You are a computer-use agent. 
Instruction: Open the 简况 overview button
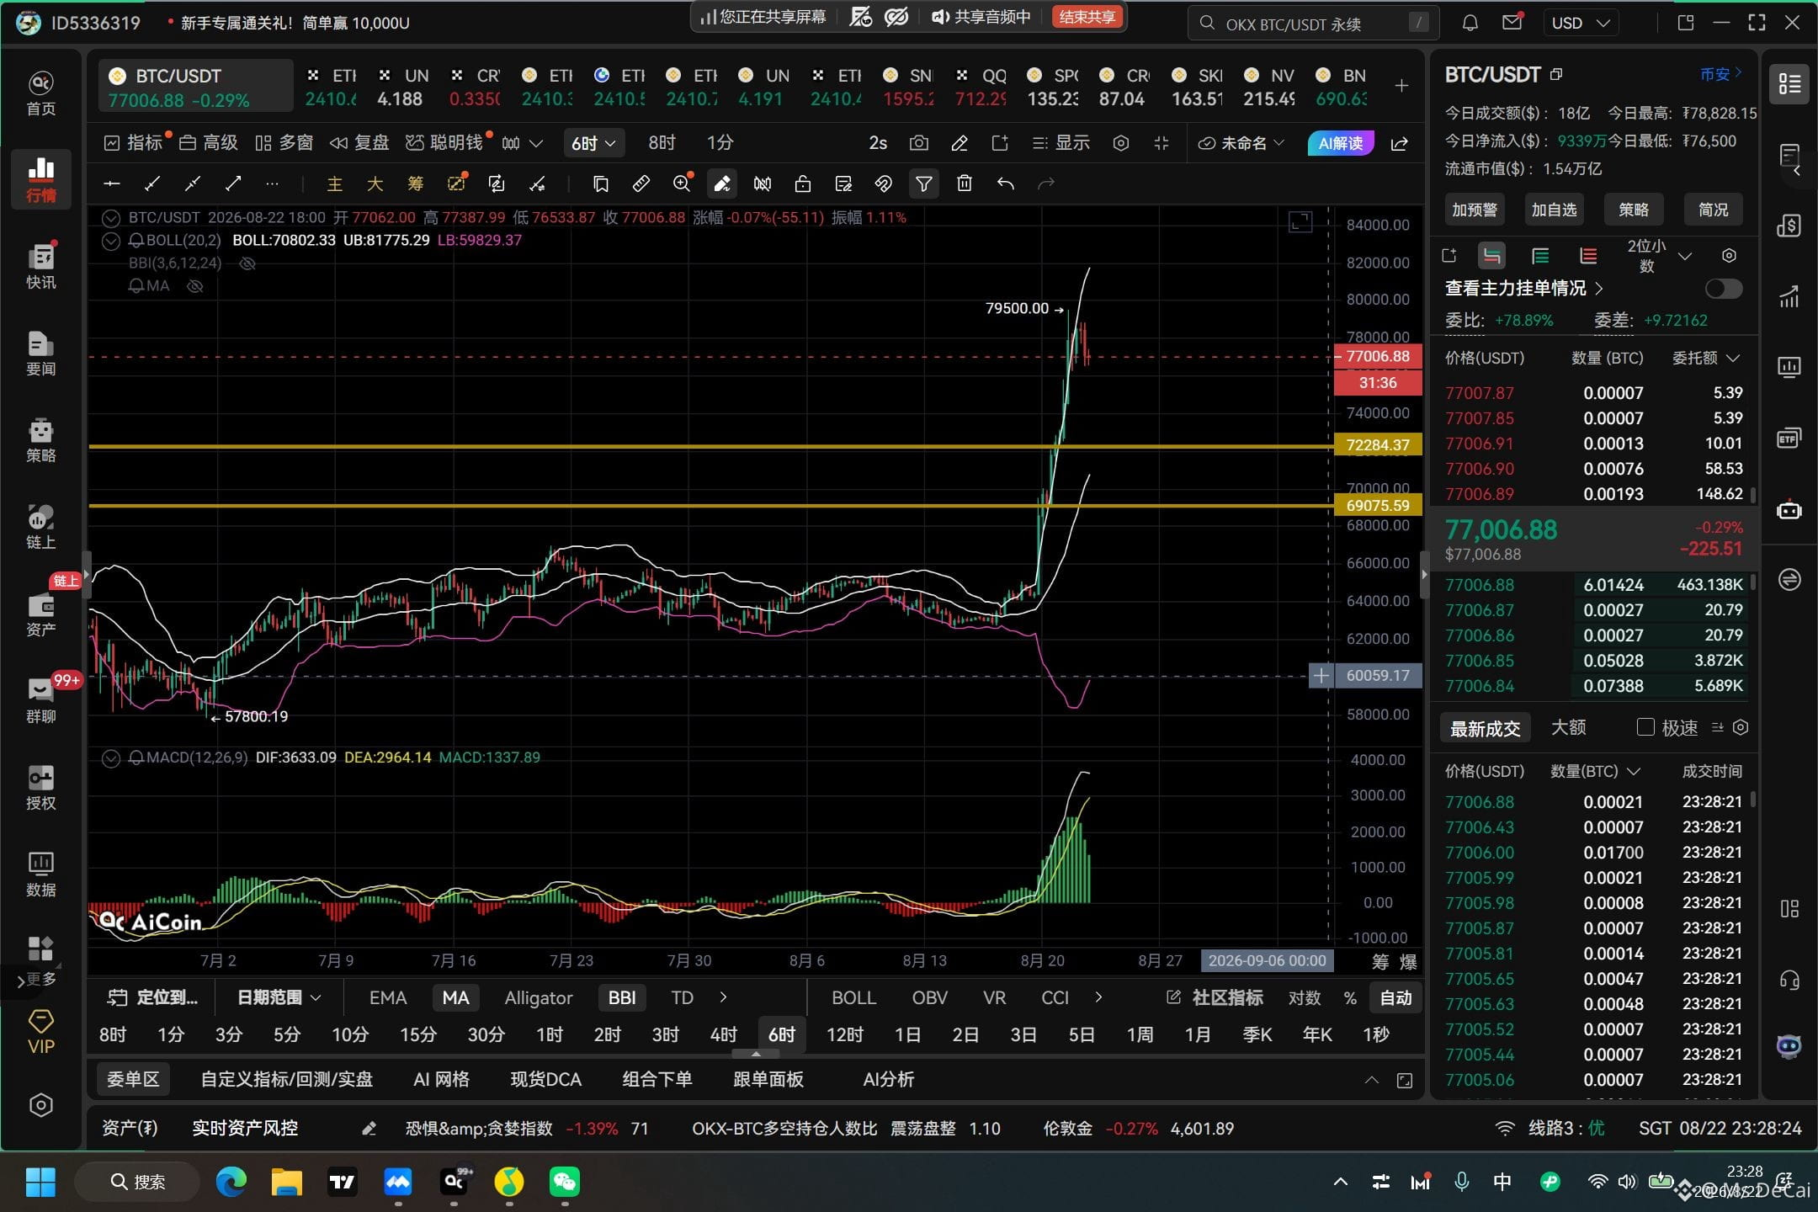(1713, 210)
